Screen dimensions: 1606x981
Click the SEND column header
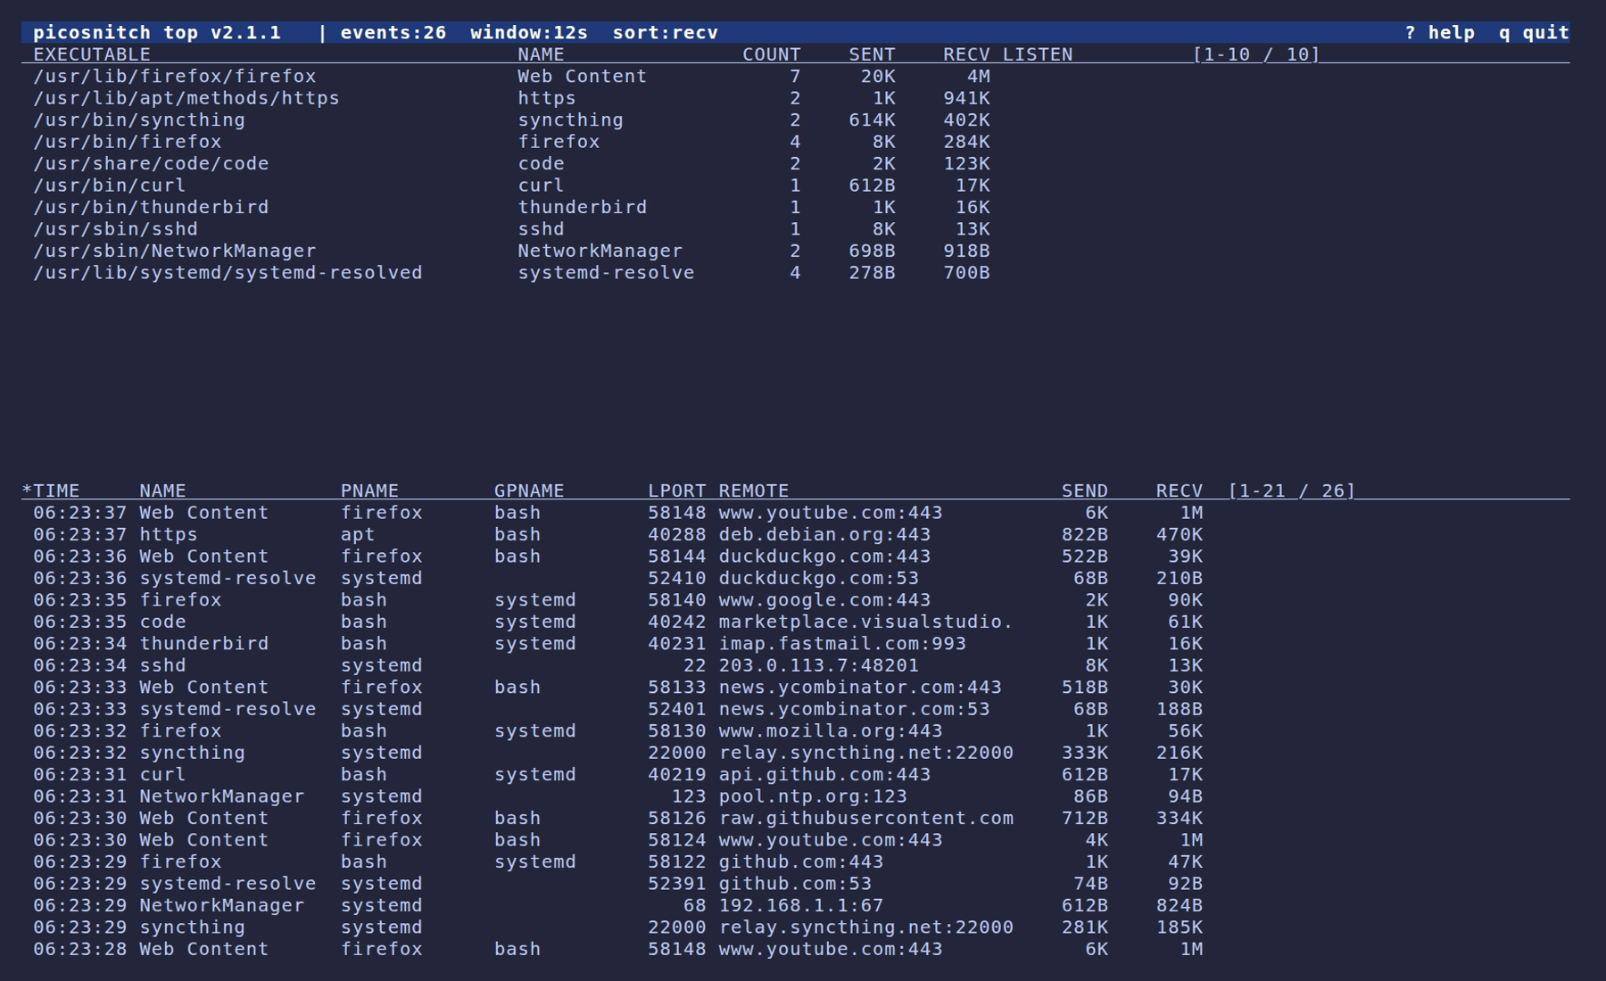[1085, 491]
